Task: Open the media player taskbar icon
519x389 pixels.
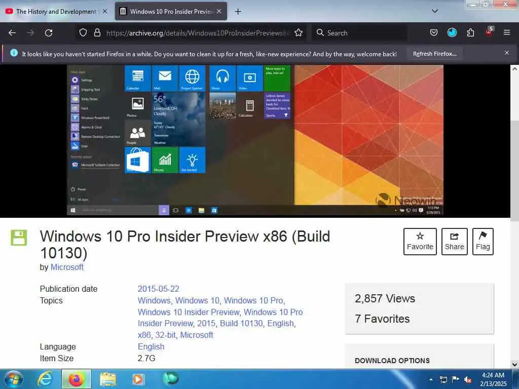Action: (138, 379)
